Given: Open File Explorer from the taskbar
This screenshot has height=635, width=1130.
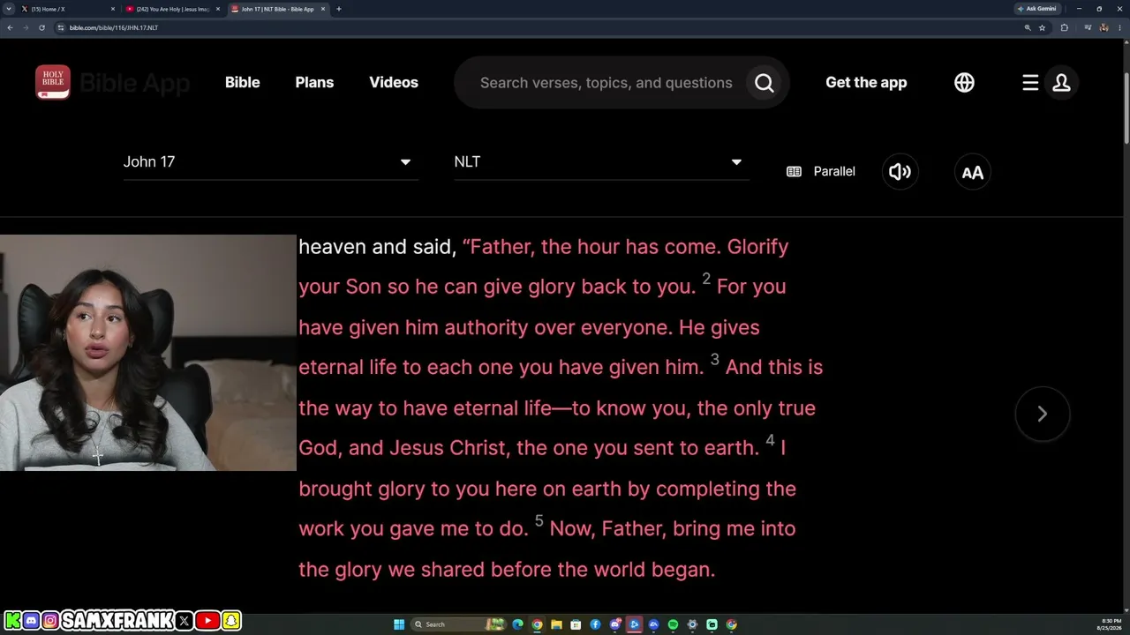Looking at the screenshot, I should pos(556,624).
